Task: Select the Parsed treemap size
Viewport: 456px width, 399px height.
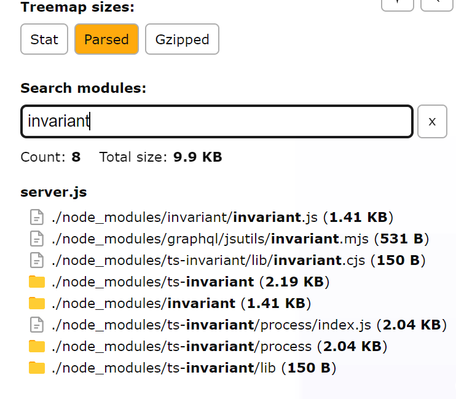Action: [106, 40]
